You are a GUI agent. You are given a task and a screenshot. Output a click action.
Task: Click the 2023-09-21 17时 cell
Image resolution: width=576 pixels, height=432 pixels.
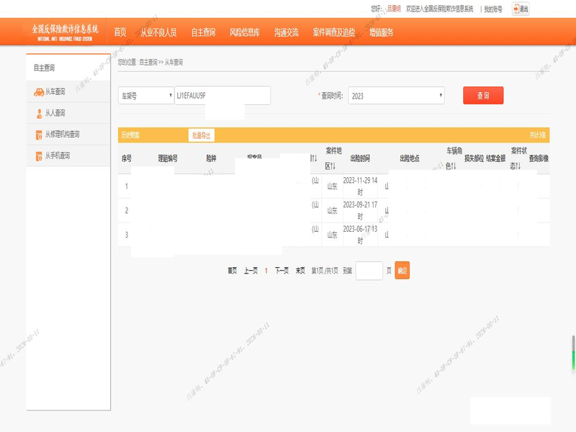[360, 210]
